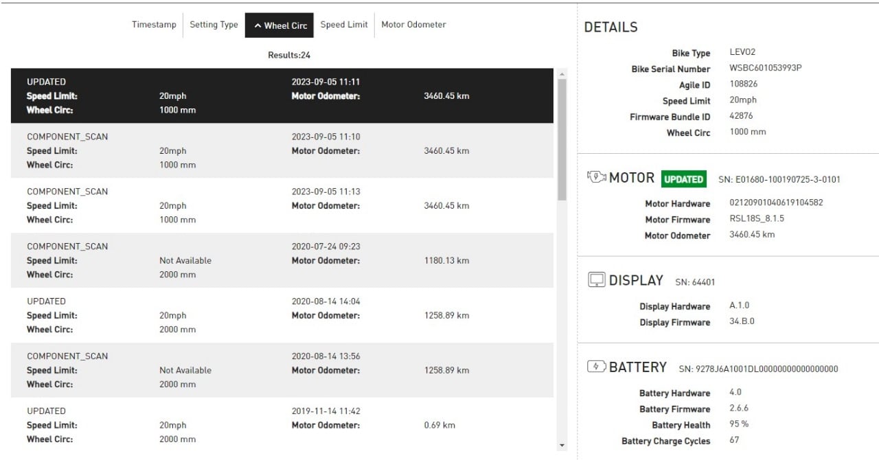Toggle the Wheel Circ sort order
Screen dimensions: 879x460
tap(279, 25)
